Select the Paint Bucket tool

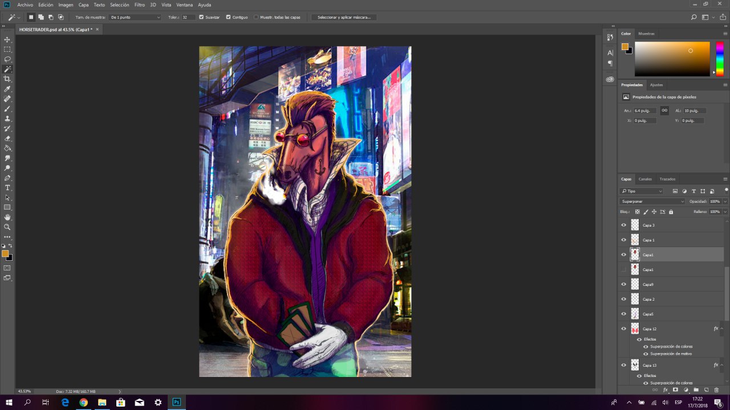pos(7,147)
